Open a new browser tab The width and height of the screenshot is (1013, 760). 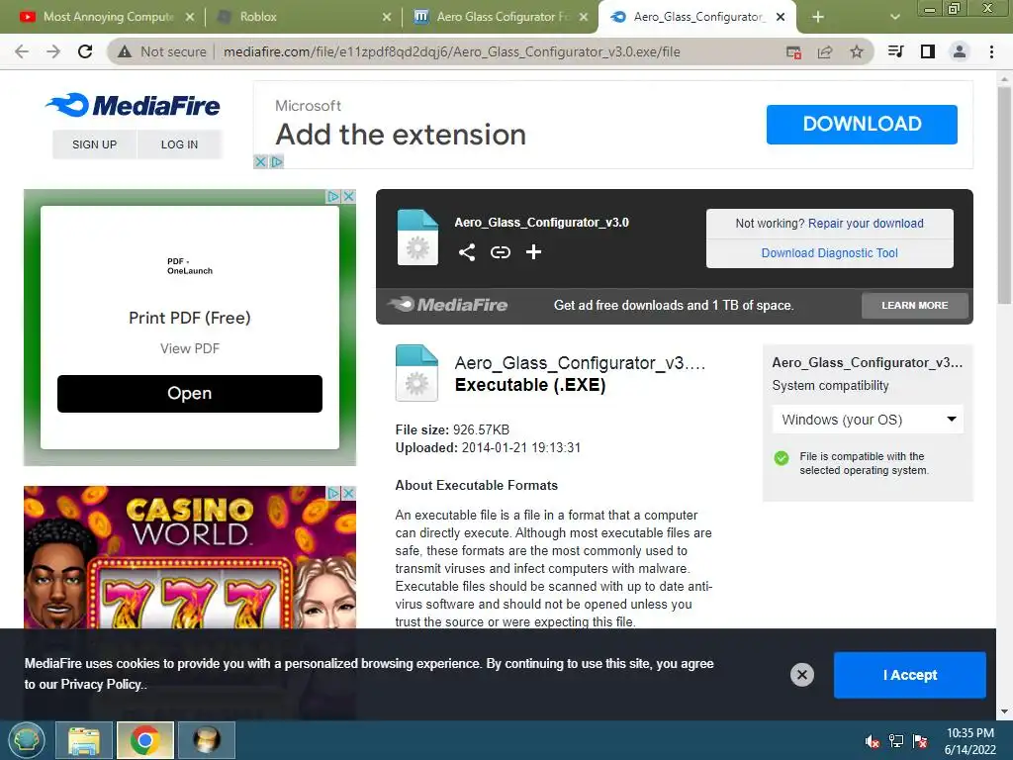pyautogui.click(x=818, y=17)
